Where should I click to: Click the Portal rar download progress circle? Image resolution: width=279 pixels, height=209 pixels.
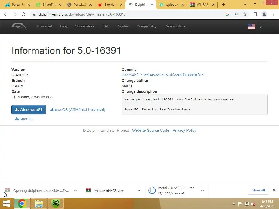[x=152, y=190]
